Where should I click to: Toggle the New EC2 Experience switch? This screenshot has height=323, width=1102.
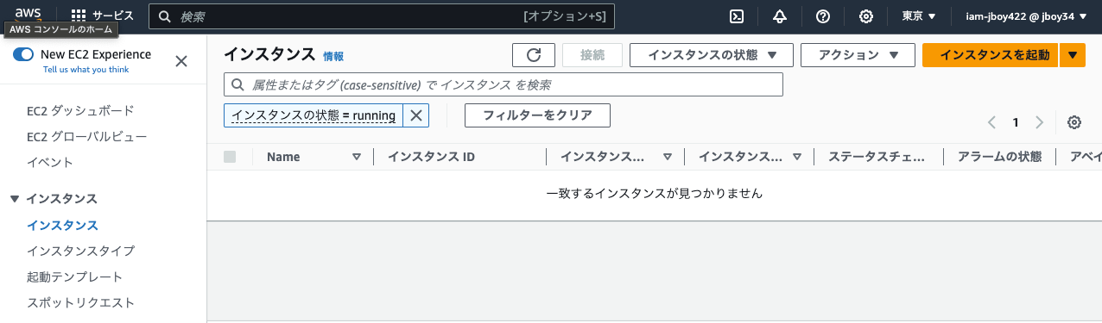(x=23, y=54)
